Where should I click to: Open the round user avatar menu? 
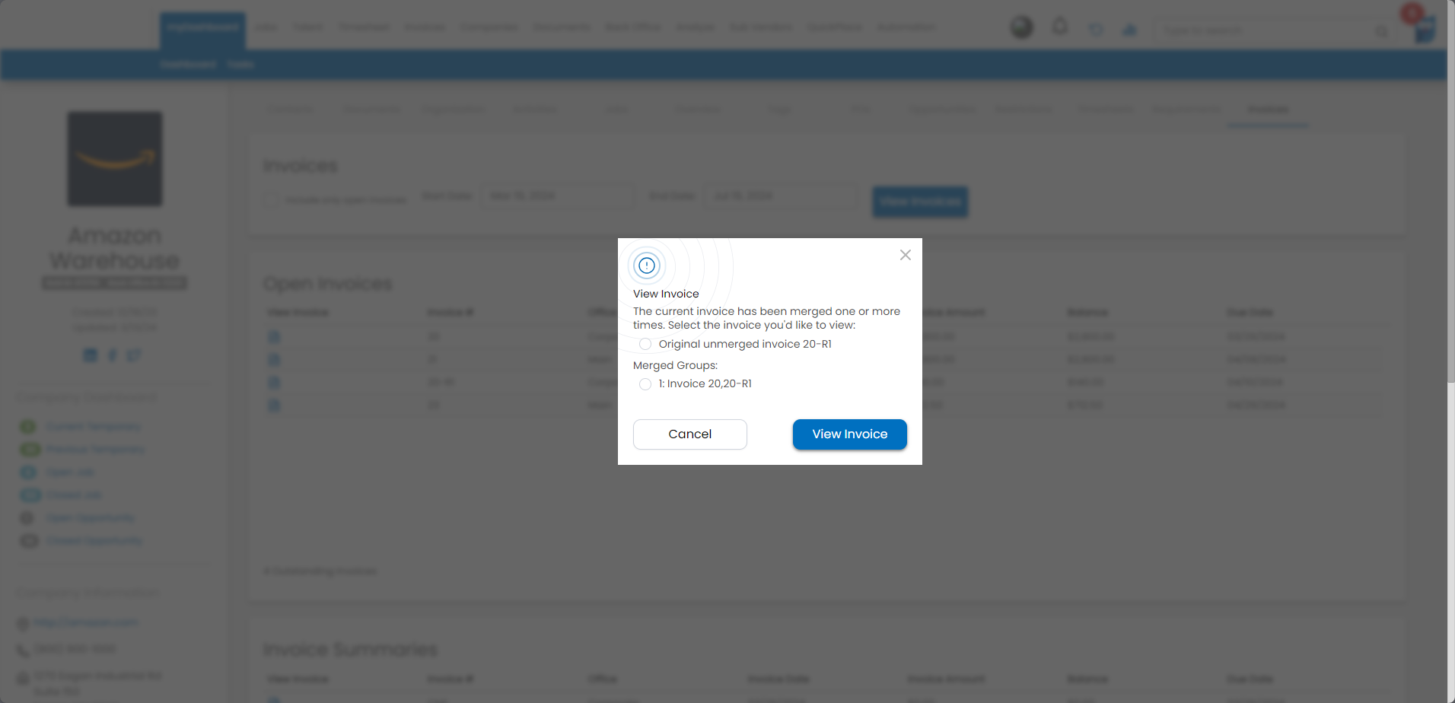tap(1021, 27)
